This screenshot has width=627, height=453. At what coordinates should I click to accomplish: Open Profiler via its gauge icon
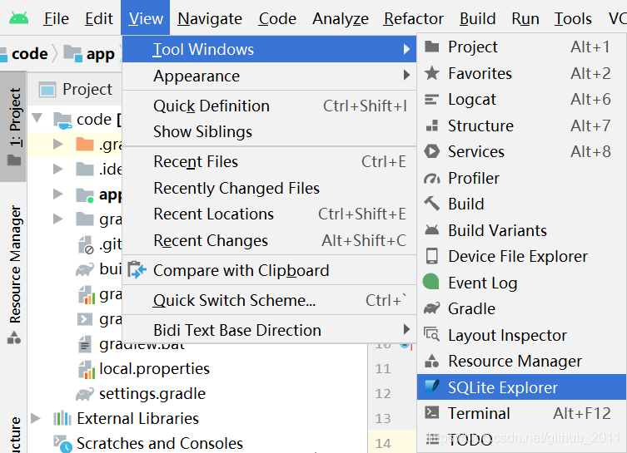pos(432,179)
